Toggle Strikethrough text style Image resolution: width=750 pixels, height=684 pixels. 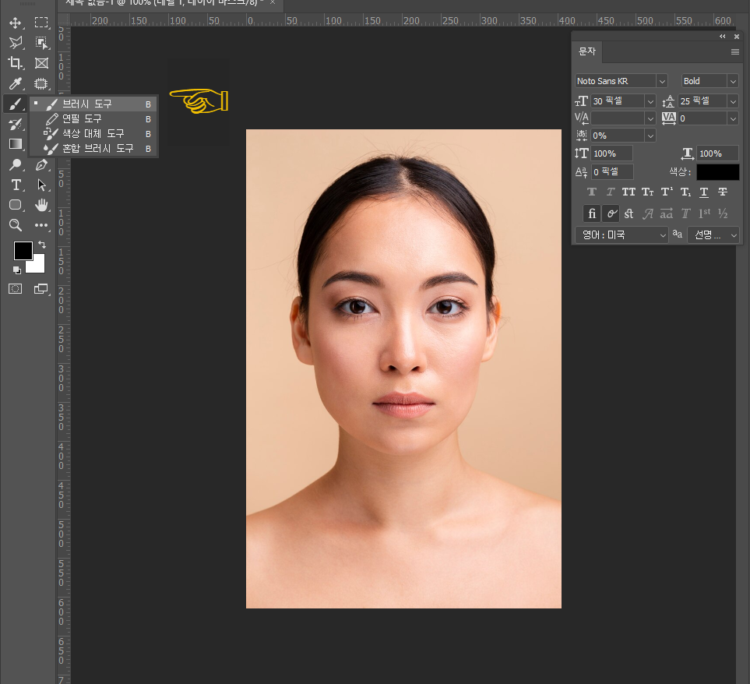coord(723,192)
